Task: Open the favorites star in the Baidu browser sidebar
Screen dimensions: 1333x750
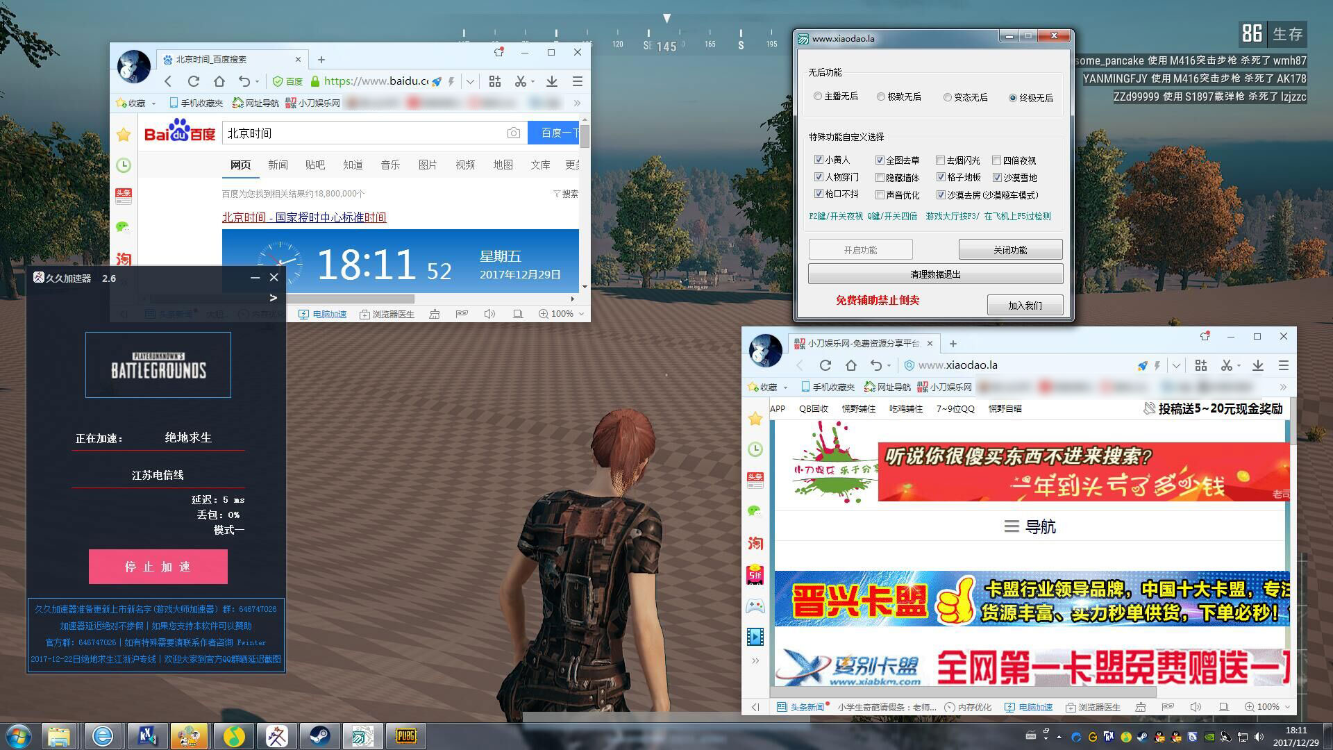Action: pyautogui.click(x=124, y=135)
